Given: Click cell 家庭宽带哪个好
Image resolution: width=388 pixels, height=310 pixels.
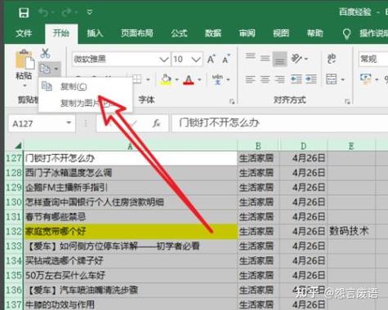Looking at the screenshot, I should pos(131,232).
